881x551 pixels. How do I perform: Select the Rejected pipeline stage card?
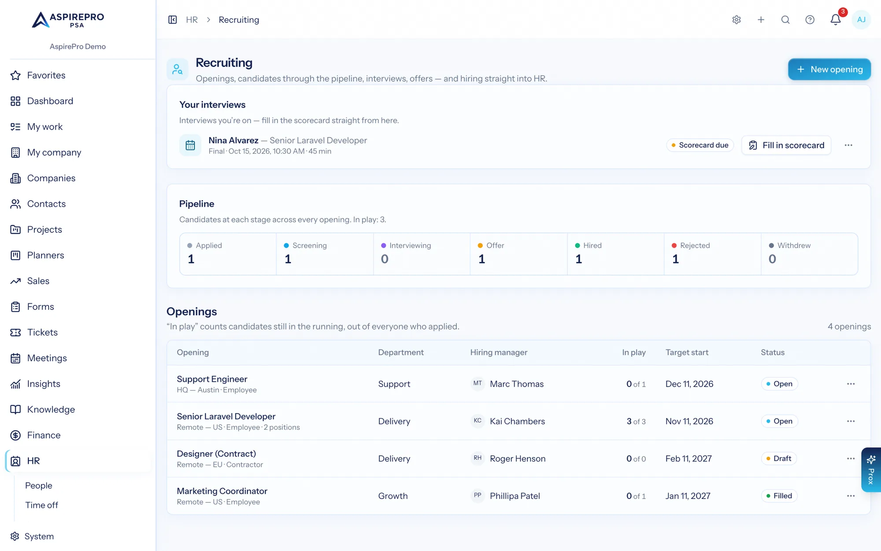pos(712,254)
